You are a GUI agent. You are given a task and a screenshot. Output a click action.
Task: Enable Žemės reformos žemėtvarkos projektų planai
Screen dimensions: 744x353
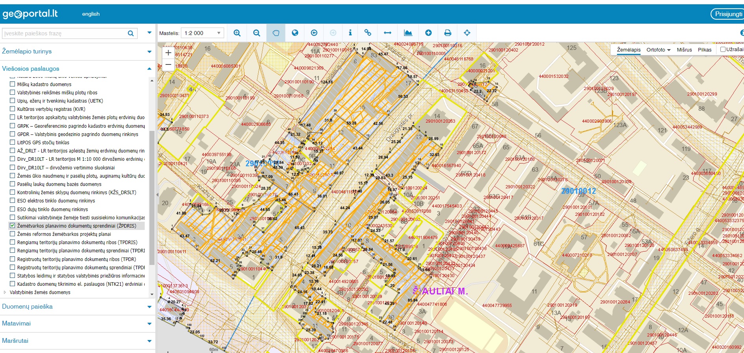[x=13, y=234]
